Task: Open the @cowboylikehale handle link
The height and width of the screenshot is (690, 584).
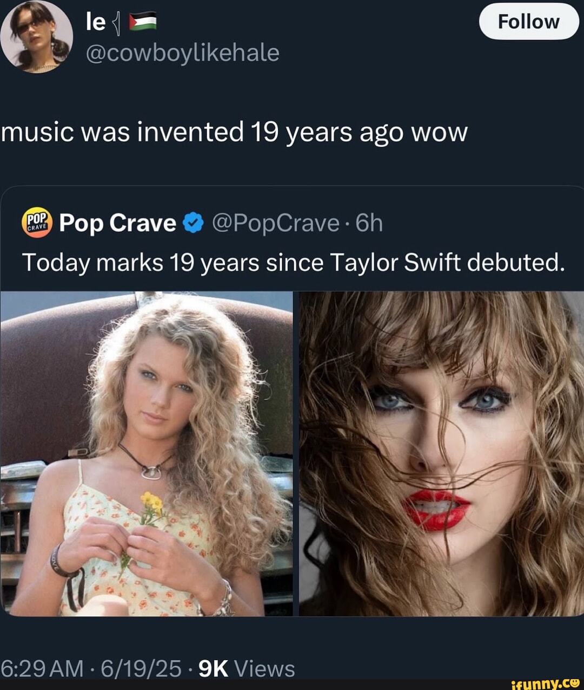Action: [x=182, y=53]
